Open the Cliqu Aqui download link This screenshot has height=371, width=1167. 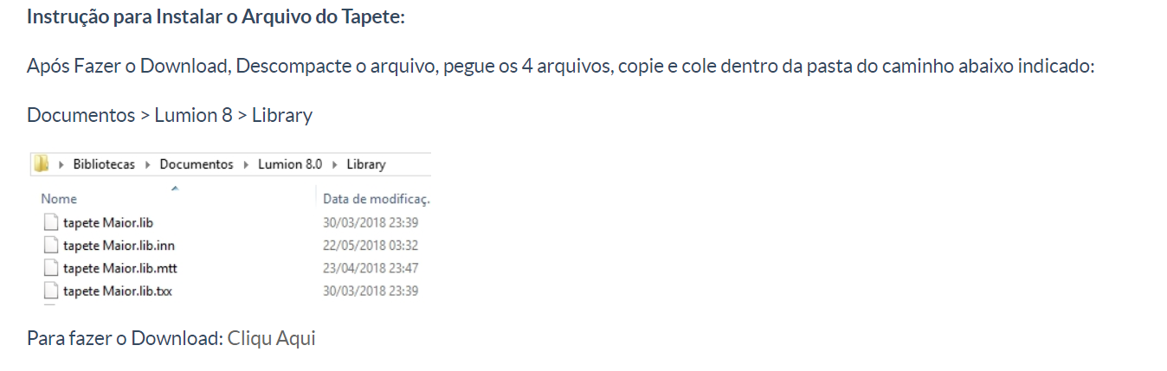(x=272, y=338)
